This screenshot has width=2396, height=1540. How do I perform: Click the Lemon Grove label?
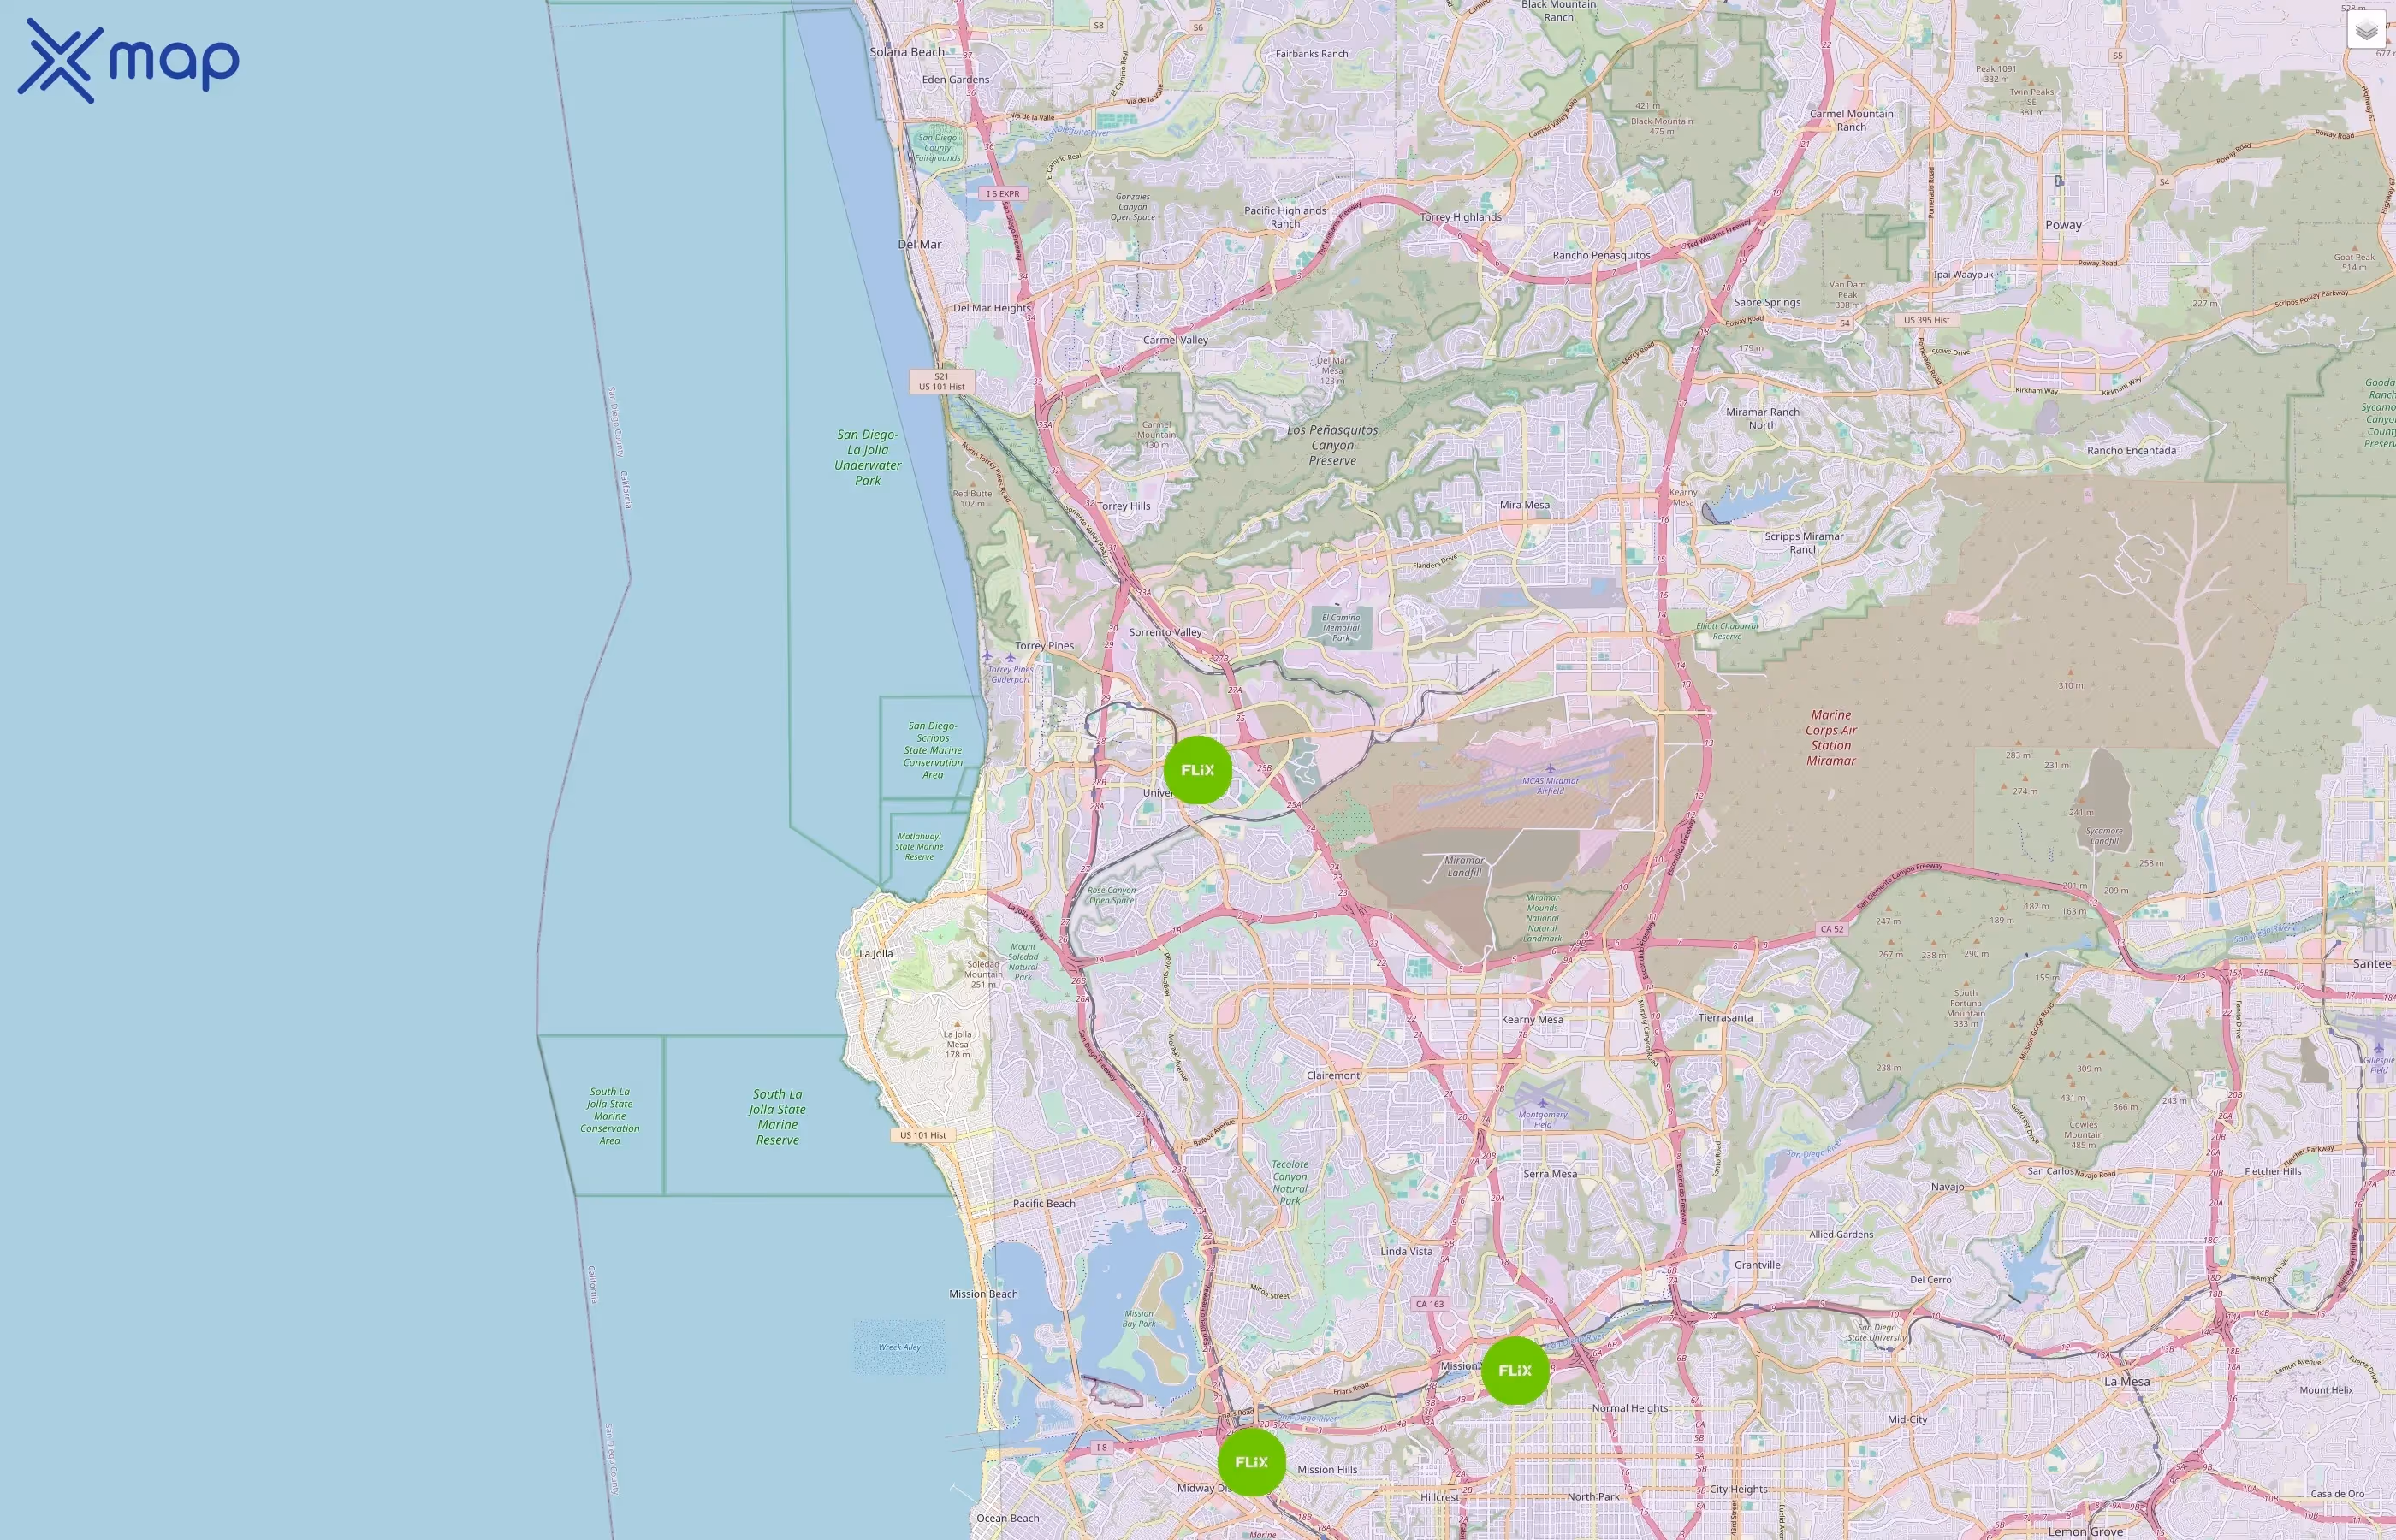click(x=2085, y=1531)
